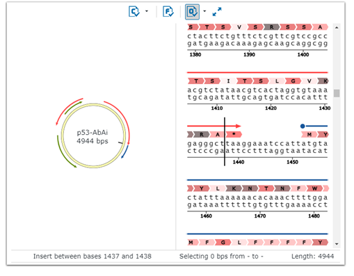
Task: Open dropdown arrow next to the C icon
Action: (147, 11)
